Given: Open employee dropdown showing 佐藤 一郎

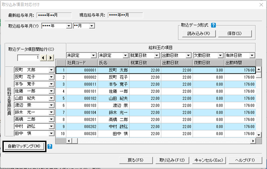Looking at the screenshot, I should pos(51,91).
